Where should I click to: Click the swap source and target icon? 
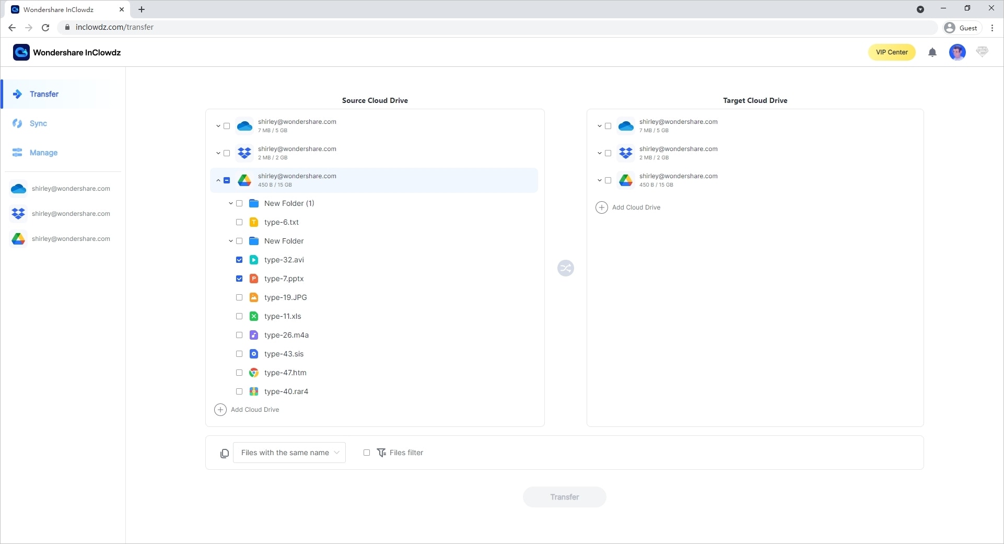566,268
